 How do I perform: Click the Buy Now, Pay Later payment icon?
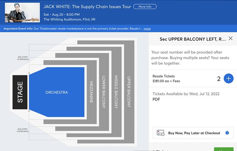[160, 133]
